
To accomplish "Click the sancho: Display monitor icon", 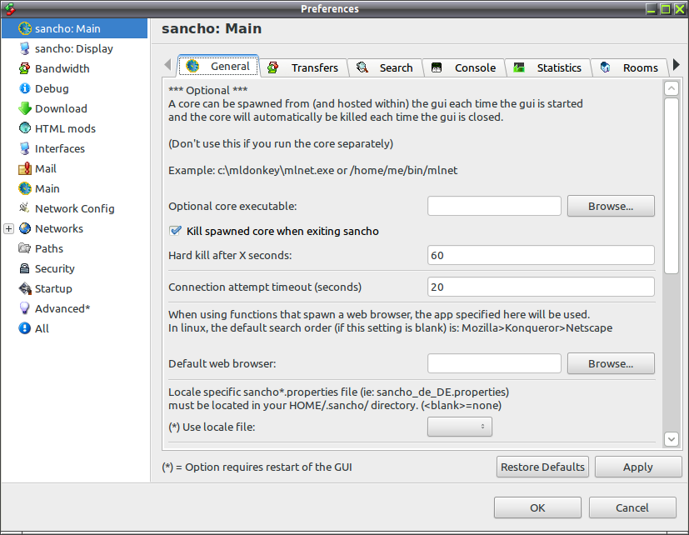I will (x=25, y=48).
